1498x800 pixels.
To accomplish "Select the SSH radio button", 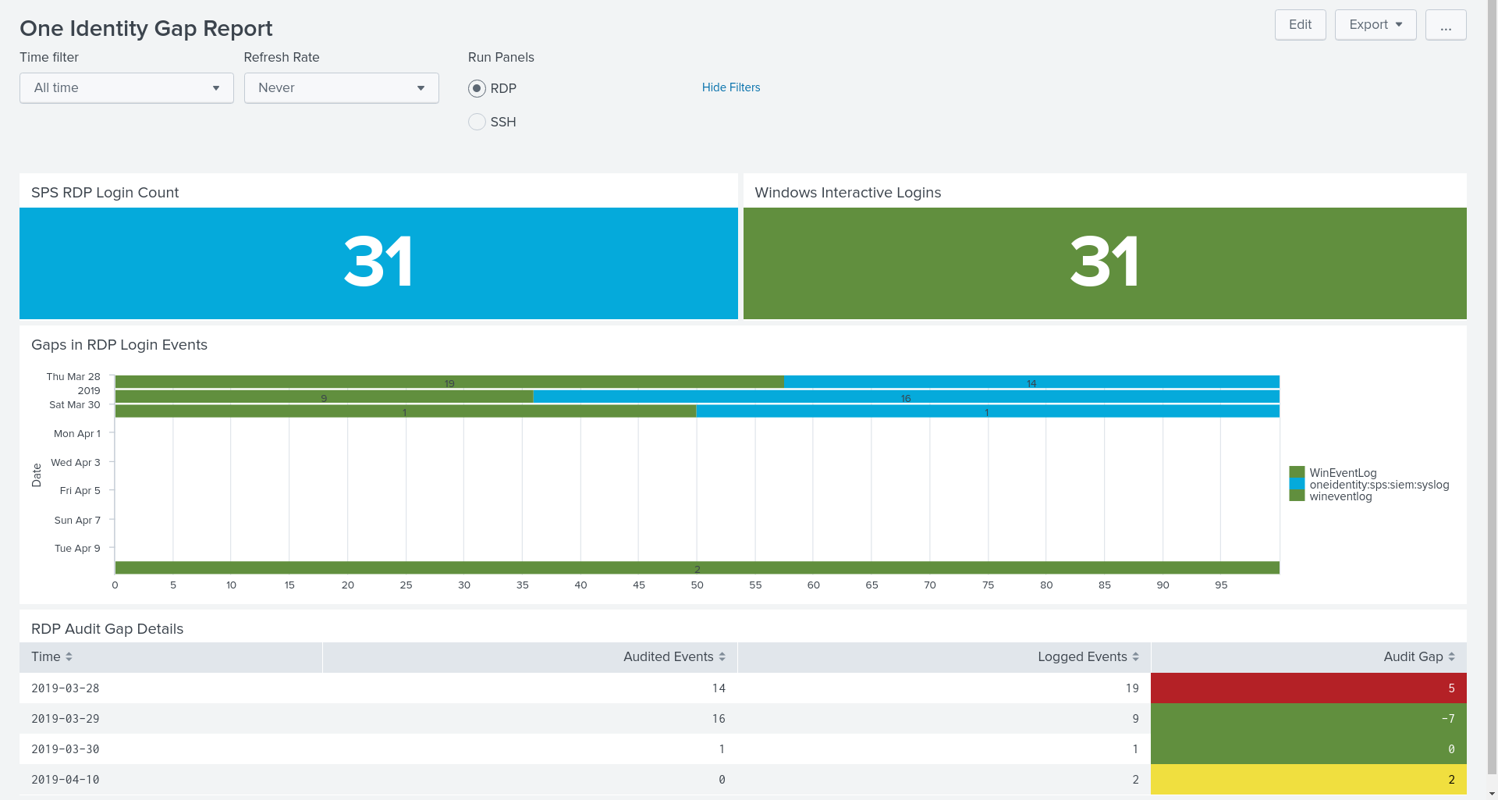I will (477, 123).
